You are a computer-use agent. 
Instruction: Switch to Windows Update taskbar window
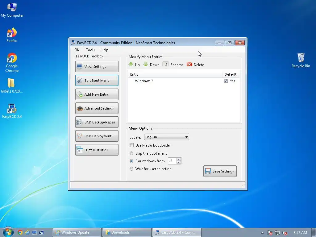click(x=77, y=232)
